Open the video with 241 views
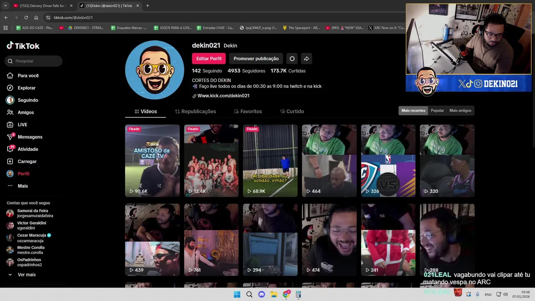The width and height of the screenshot is (535, 301). point(388,240)
